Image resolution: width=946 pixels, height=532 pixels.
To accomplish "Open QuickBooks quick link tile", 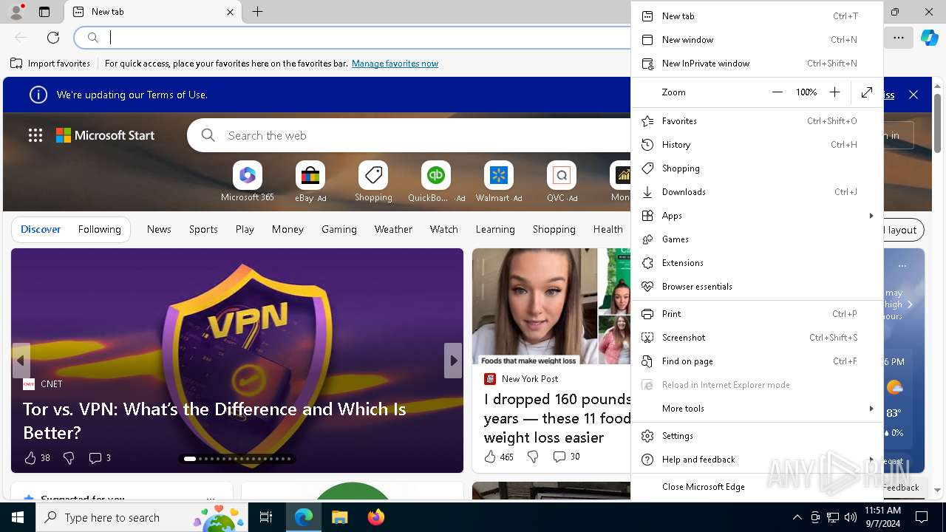I will (436, 182).
